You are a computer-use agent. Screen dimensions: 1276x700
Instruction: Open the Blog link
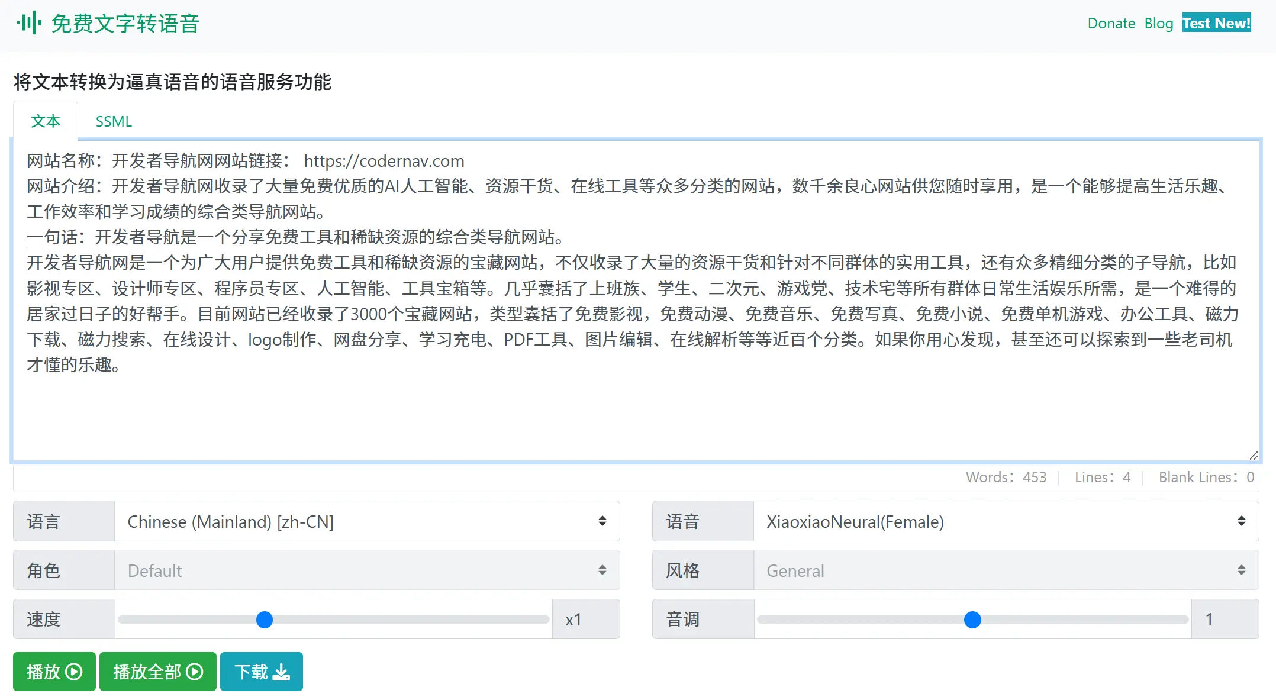coord(1158,23)
